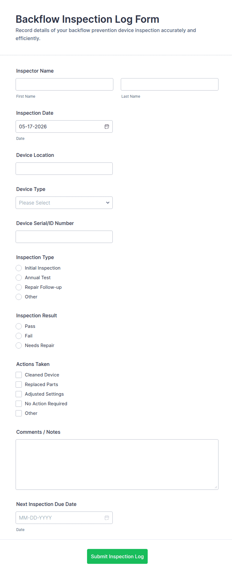Screen dimensions: 232x576
Task: Click inside the Comments / Notes textarea
Action: tap(117, 465)
